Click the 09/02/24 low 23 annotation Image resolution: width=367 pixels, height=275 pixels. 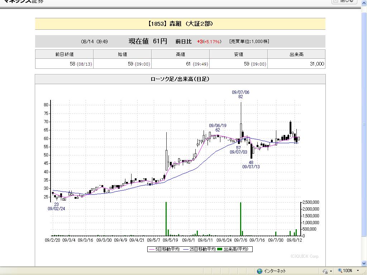(56, 207)
